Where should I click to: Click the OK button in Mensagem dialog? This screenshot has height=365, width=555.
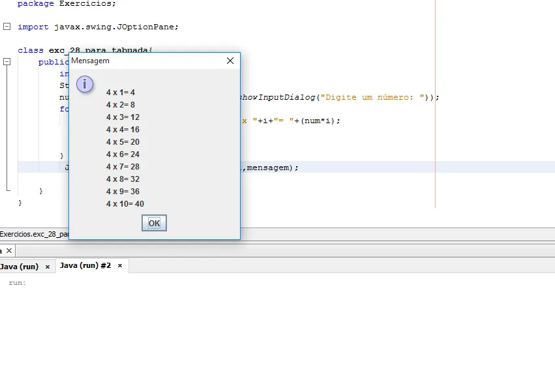(x=154, y=223)
